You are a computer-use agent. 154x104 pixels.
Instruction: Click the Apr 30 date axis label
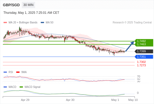pyautogui.click(x=70, y=100)
